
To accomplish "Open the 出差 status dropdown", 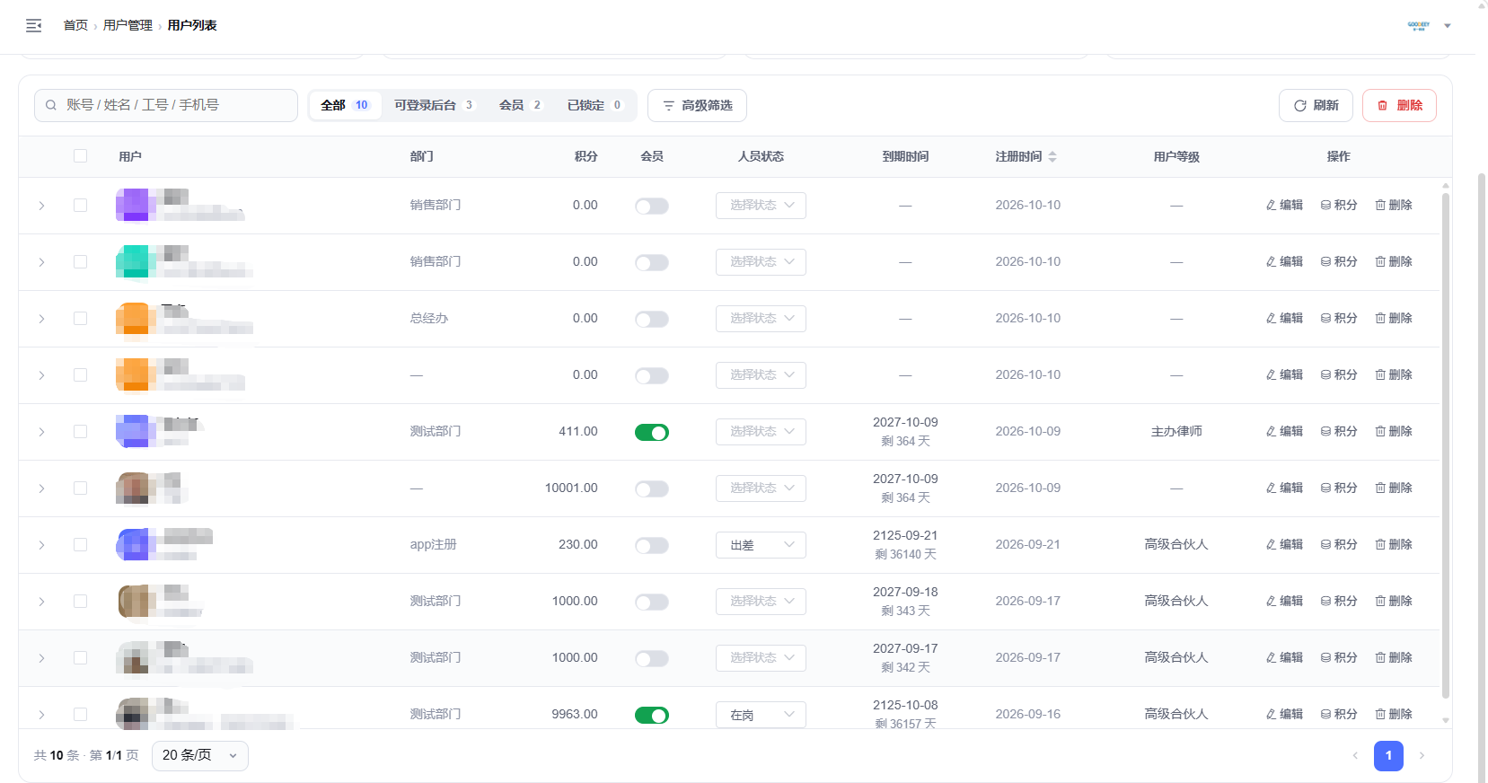I will coord(761,545).
